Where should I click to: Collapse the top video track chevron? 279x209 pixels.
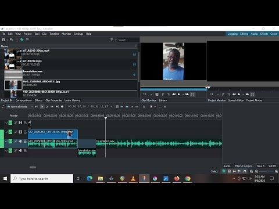click(x=6, y=122)
